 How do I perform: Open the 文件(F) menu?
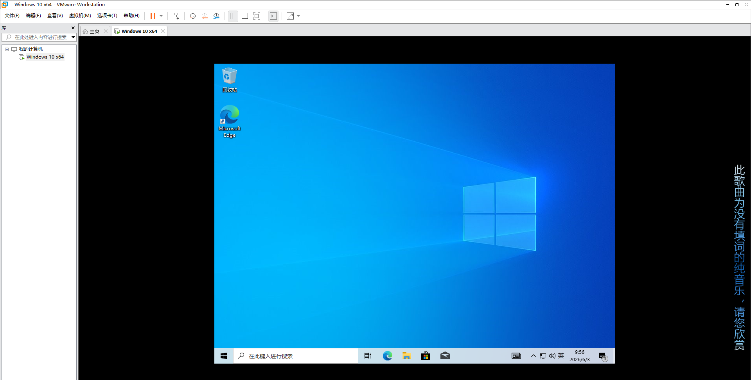coord(12,16)
